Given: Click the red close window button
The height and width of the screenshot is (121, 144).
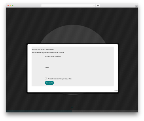Looking at the screenshot, I should [8, 5].
